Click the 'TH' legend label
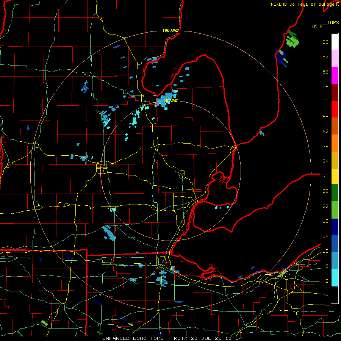The width and height of the screenshot is (341, 341). point(325,296)
